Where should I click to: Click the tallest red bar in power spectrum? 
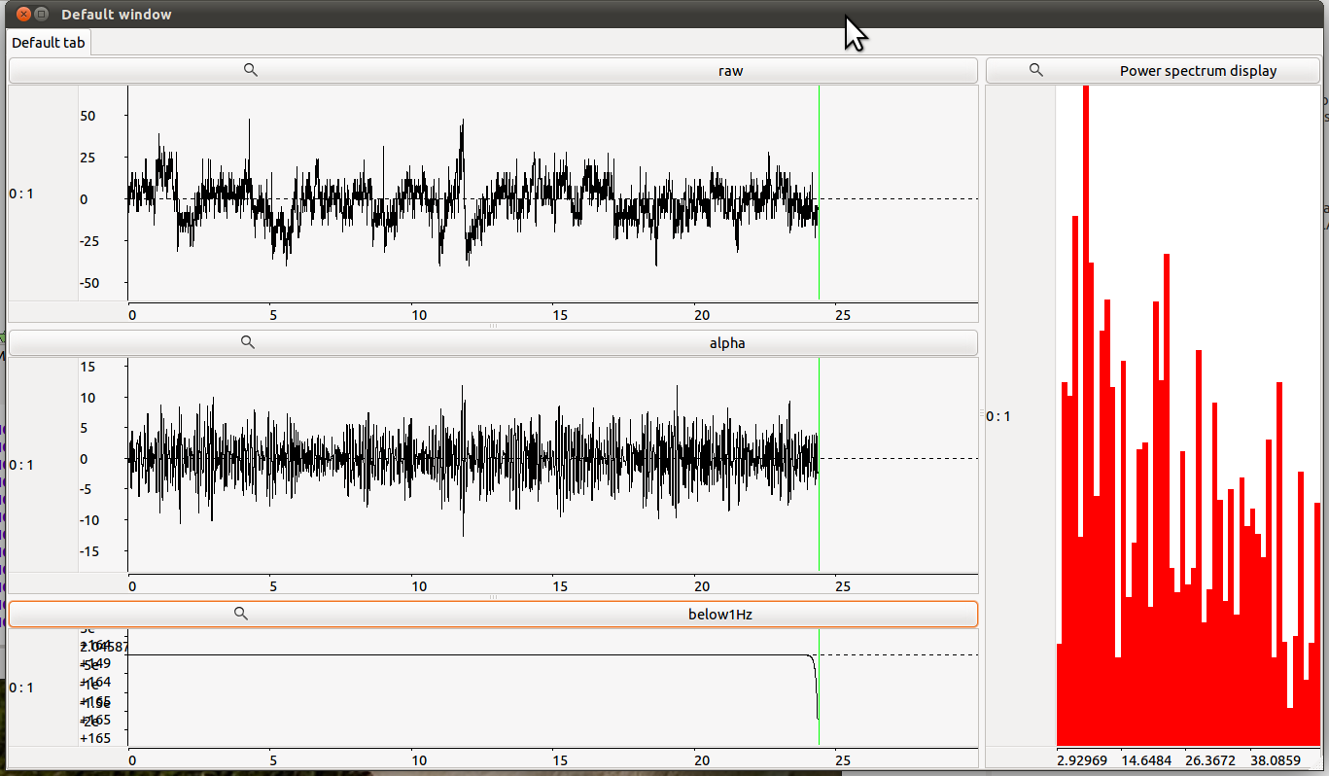(1086, 416)
